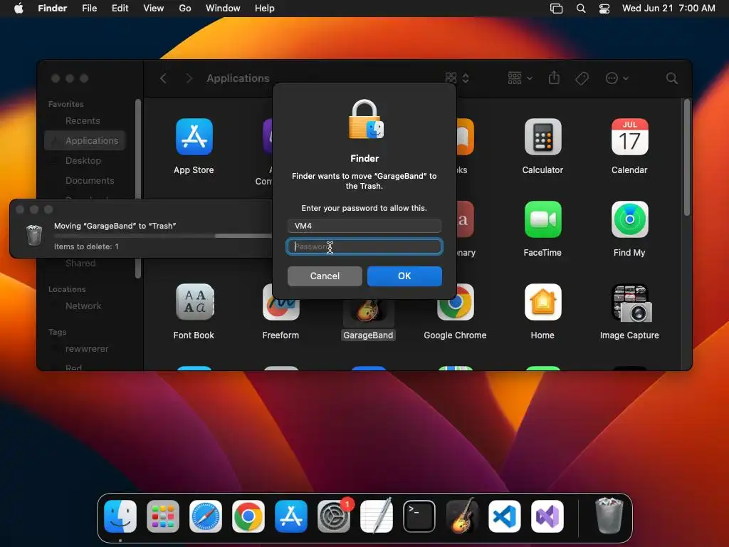Open Launchpad from the Dock
This screenshot has height=547, width=729.
(163, 516)
